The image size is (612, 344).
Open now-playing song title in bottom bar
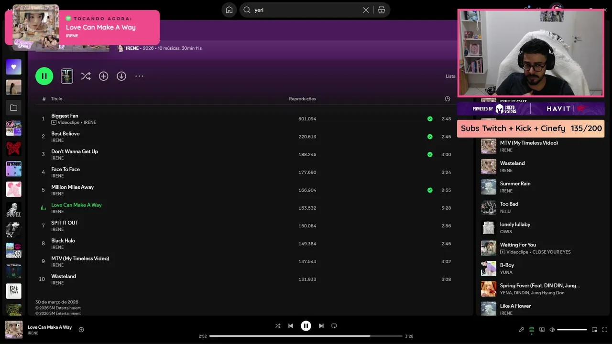[50, 327]
